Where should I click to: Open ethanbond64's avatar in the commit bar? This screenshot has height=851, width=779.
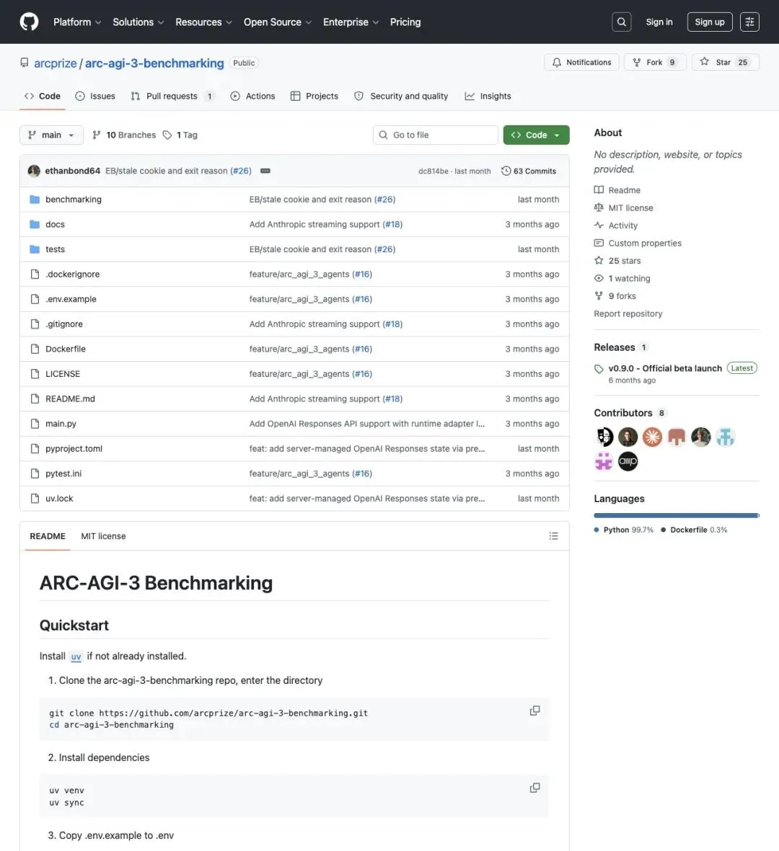pos(34,171)
